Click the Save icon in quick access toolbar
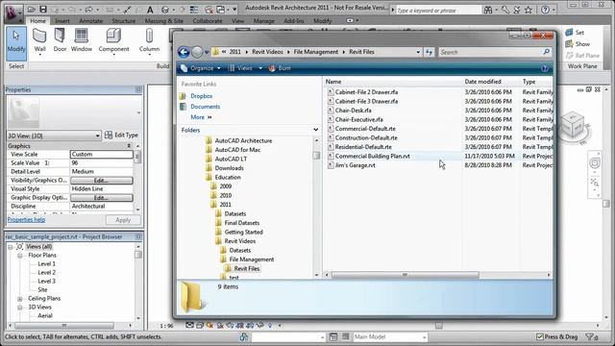This screenshot has height=346, width=615. click(x=43, y=10)
